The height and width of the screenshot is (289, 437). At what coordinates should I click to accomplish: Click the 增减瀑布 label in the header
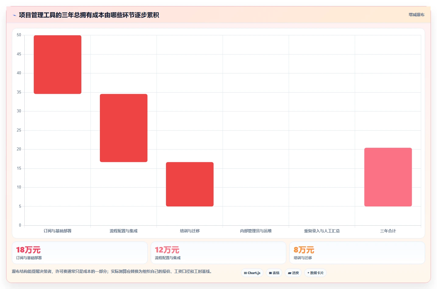(x=416, y=15)
